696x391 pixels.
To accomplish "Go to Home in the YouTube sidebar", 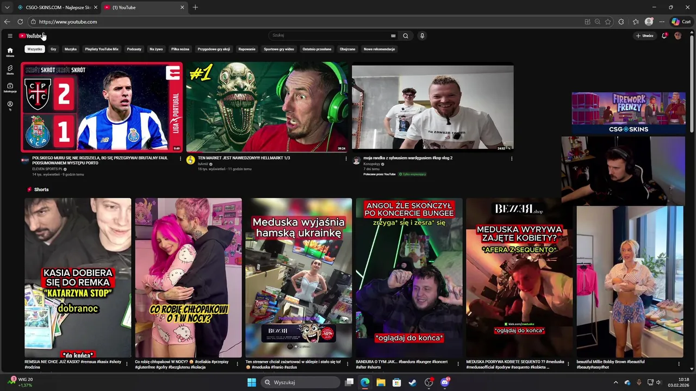I will (10, 52).
